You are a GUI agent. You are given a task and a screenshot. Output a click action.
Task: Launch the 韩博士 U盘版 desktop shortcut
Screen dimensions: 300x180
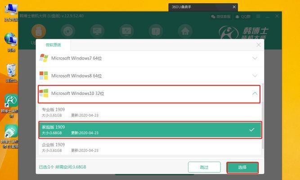pos(10,136)
